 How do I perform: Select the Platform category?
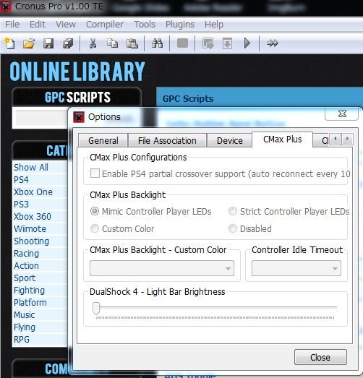[30, 303]
